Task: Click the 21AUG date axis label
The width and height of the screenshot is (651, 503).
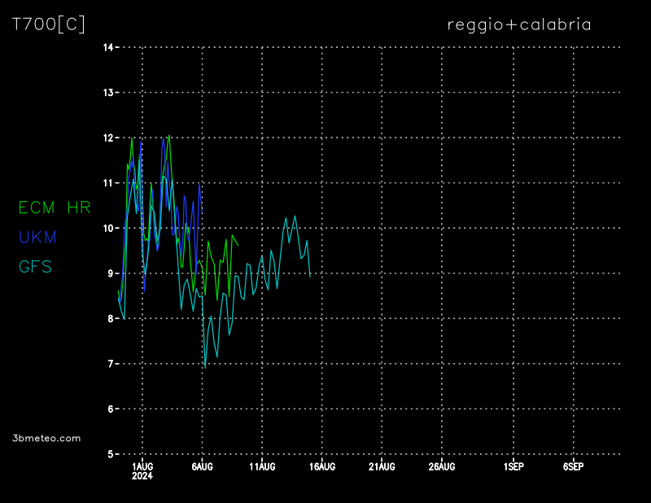Action: [382, 466]
